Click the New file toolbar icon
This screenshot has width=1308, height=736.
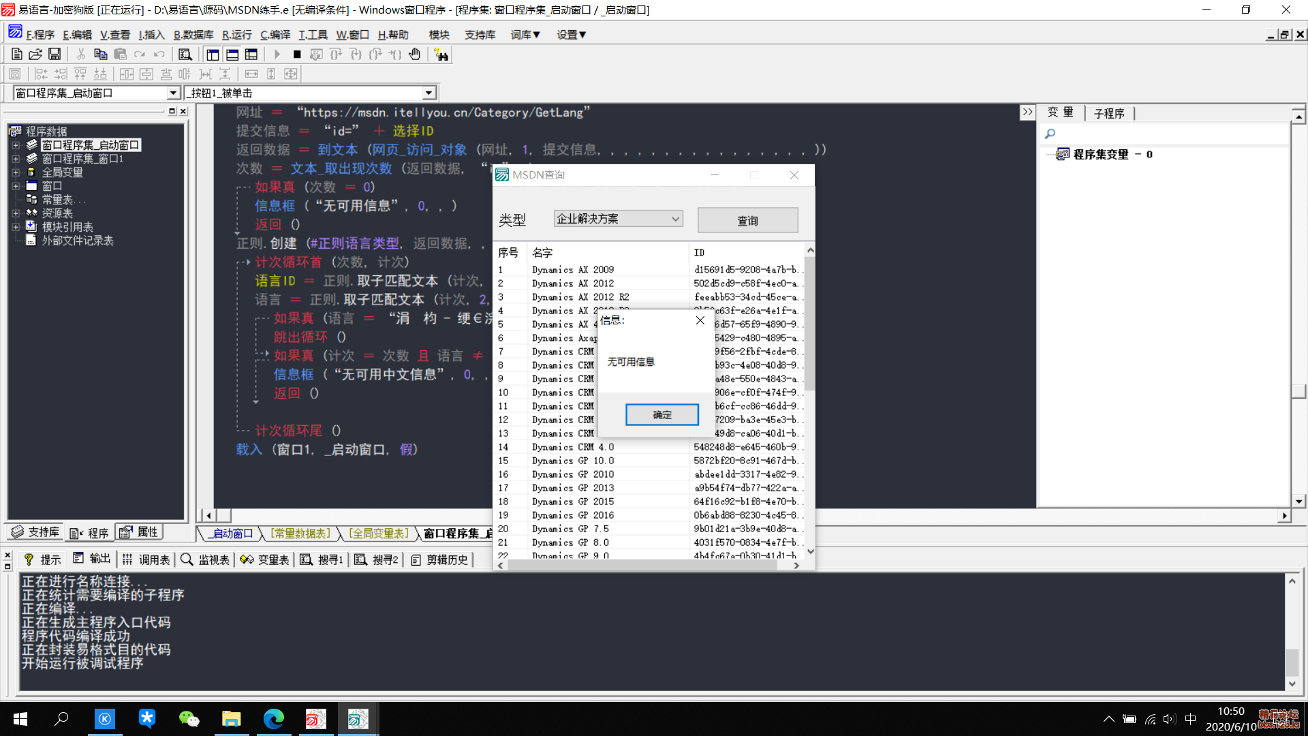pos(17,55)
